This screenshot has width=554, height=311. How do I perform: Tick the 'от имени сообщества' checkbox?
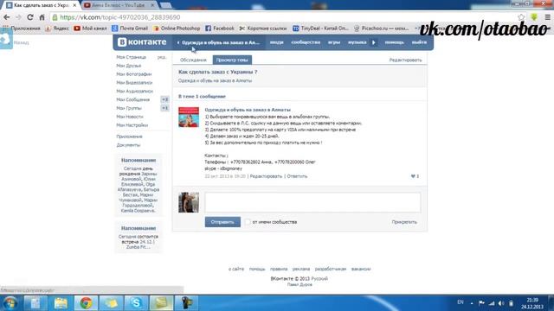(248, 222)
